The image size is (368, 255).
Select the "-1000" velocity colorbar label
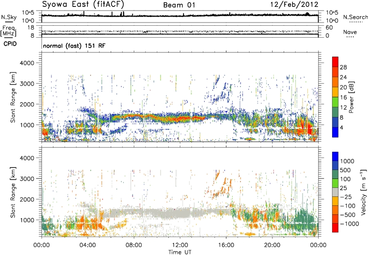tap(349, 224)
